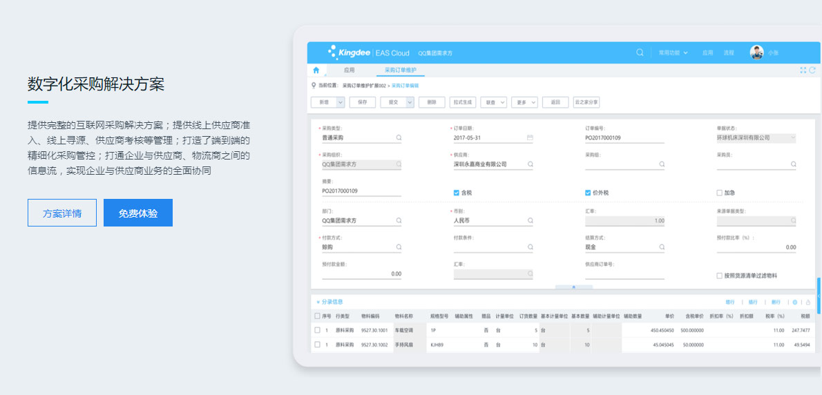Screen dimensions: 822x395
Task: Click the 删除 button
Action: pyautogui.click(x=432, y=102)
